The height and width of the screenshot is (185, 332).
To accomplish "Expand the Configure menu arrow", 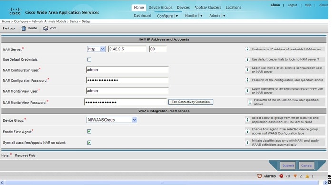I will 177,16.
